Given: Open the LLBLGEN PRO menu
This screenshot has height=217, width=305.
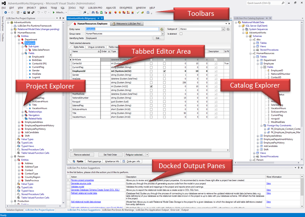Looking at the screenshot, I should pyautogui.click(x=95, y=8).
